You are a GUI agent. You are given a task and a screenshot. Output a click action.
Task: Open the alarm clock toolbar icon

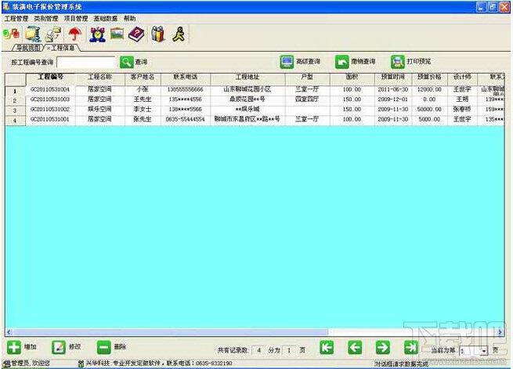[x=97, y=34]
